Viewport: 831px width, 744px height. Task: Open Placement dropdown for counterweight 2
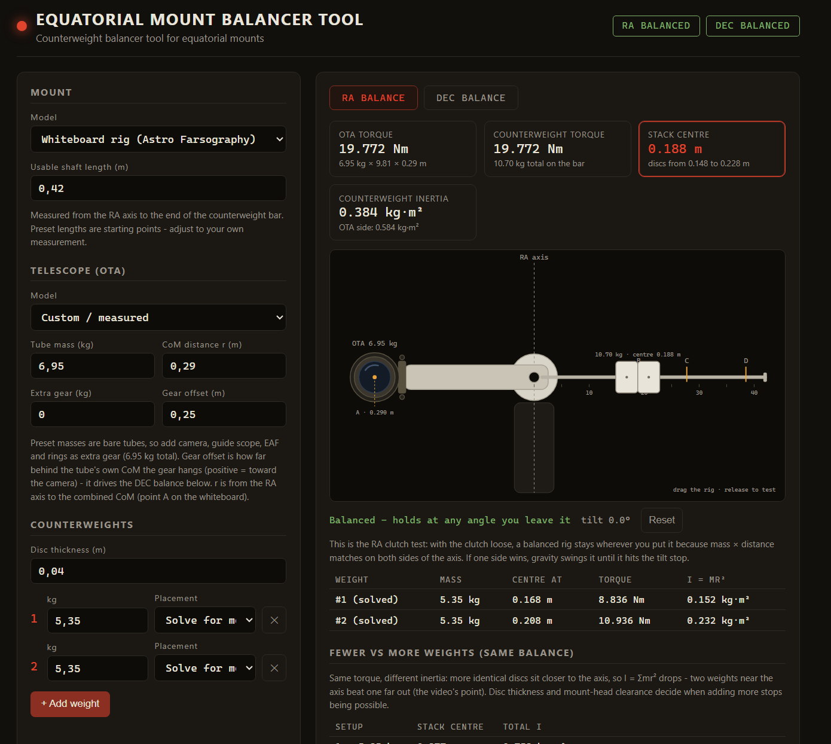point(205,668)
